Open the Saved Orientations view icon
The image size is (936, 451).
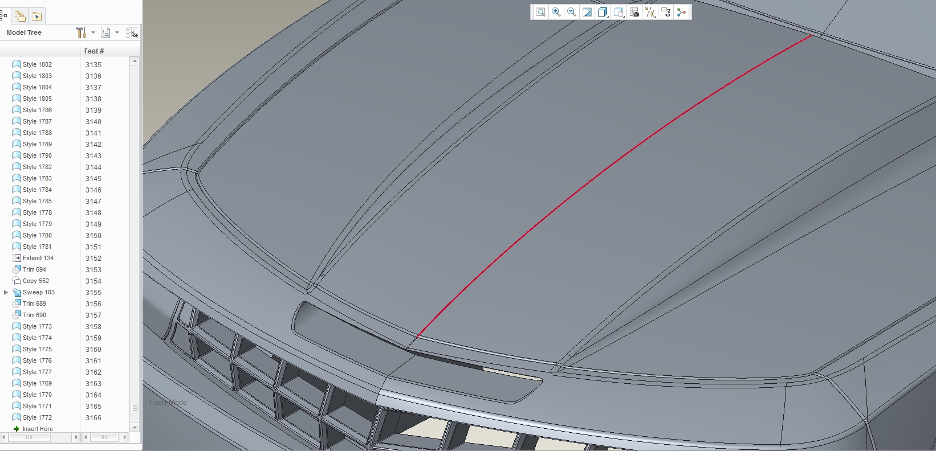[x=618, y=12]
